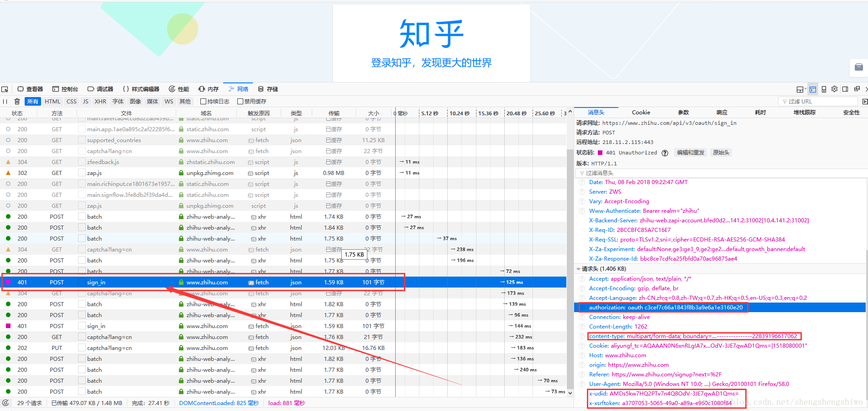Image resolution: width=868 pixels, height=411 pixels.
Task: Dock devtools to side icon
Action: click(x=845, y=89)
